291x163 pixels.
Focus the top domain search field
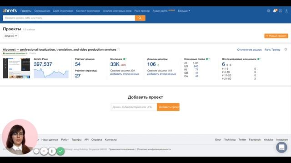(69, 18)
